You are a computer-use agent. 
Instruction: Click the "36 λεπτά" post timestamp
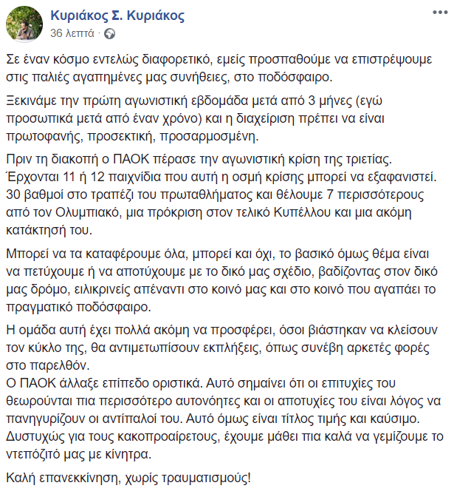click(x=72, y=34)
